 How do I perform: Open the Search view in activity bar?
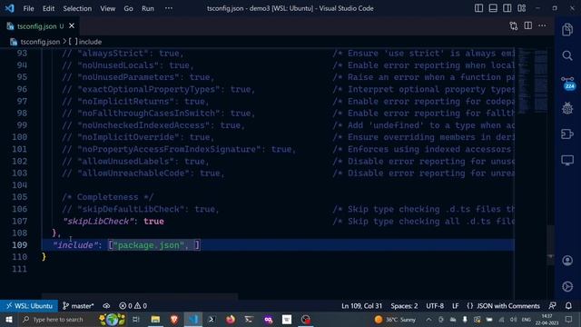point(567,55)
